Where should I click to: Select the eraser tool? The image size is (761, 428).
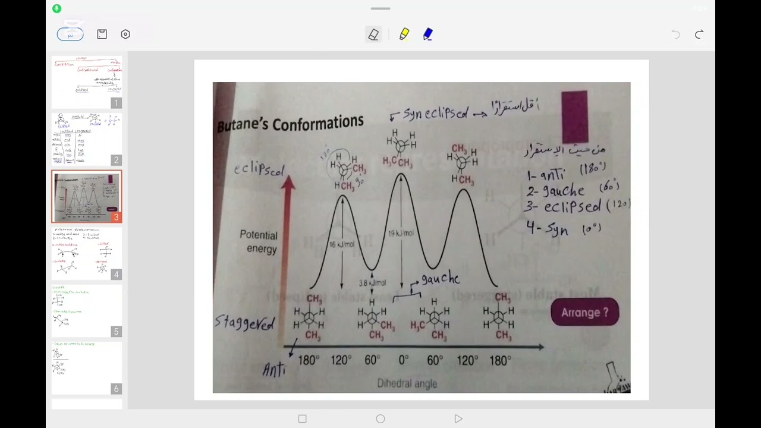click(373, 34)
